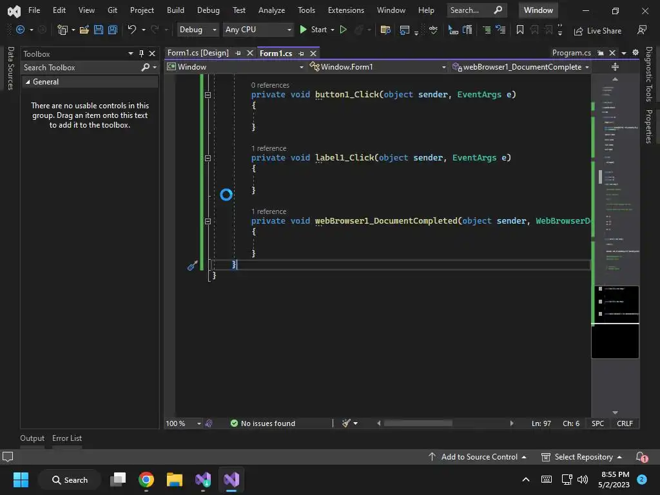Click the Find in Files folder icon
The image size is (660, 495).
[385, 30]
